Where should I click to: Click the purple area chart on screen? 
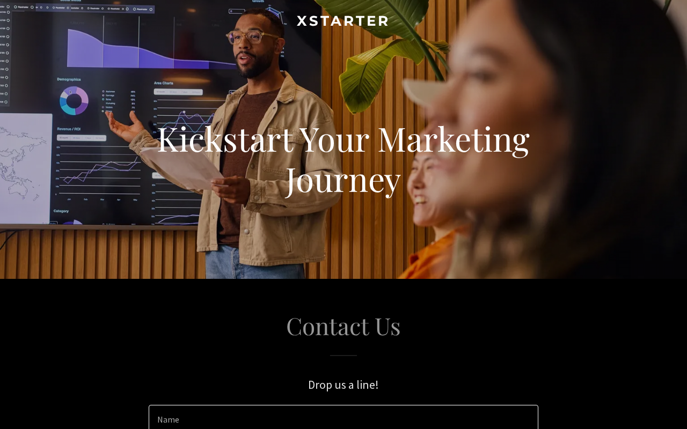[x=150, y=49]
